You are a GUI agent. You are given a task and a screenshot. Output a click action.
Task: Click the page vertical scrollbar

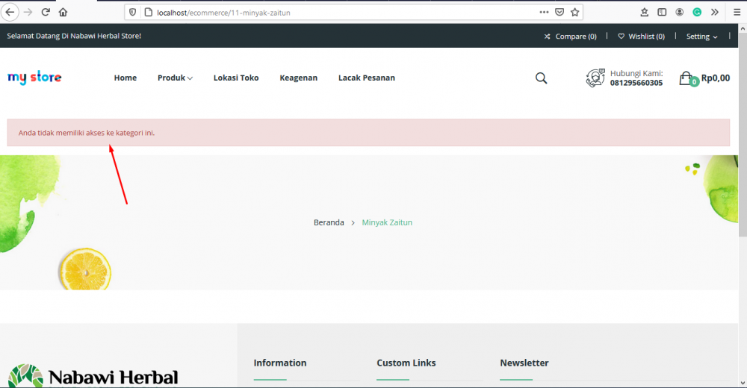pos(743,135)
